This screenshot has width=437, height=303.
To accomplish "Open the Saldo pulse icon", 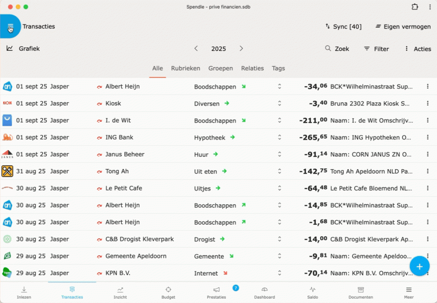I will pos(312,292).
